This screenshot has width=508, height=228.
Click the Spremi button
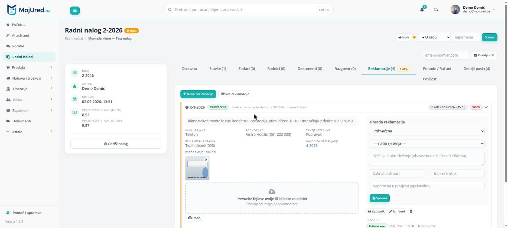pos(380,198)
